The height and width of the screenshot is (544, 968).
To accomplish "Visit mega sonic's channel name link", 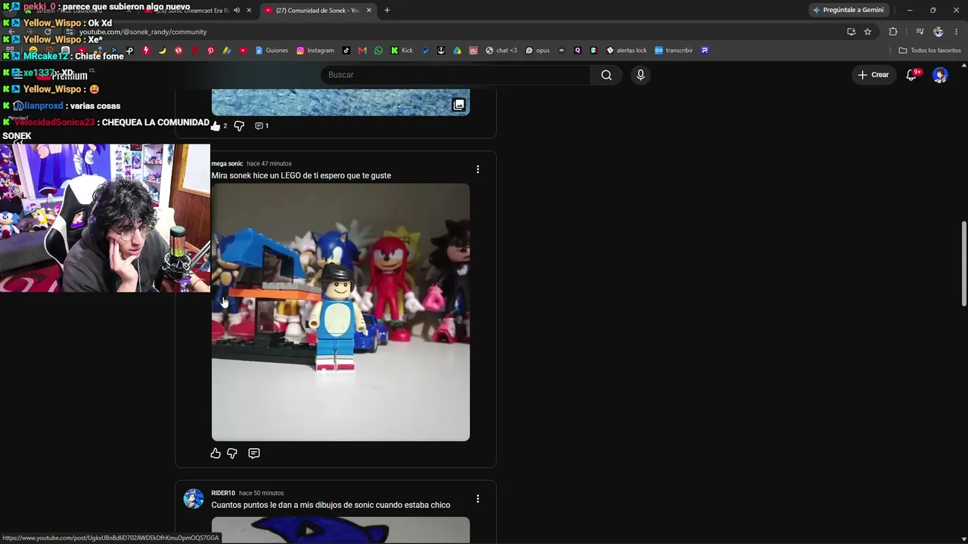I will (x=227, y=164).
